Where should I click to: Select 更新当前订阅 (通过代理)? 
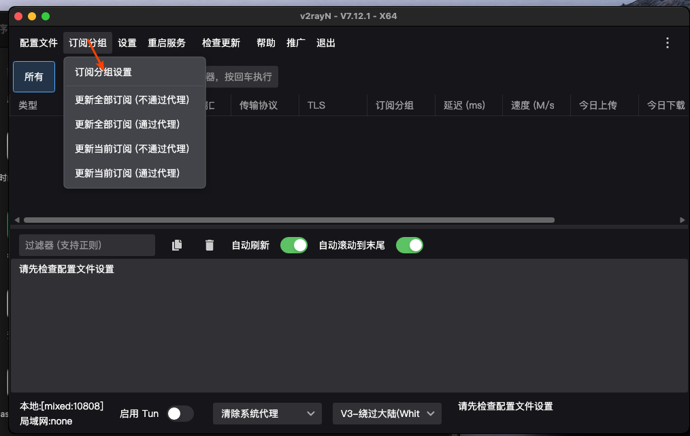coord(135,173)
